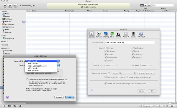Open Store preferences tab
Image resolution: width=177 pixels, height=108 pixels.
tap(112, 35)
